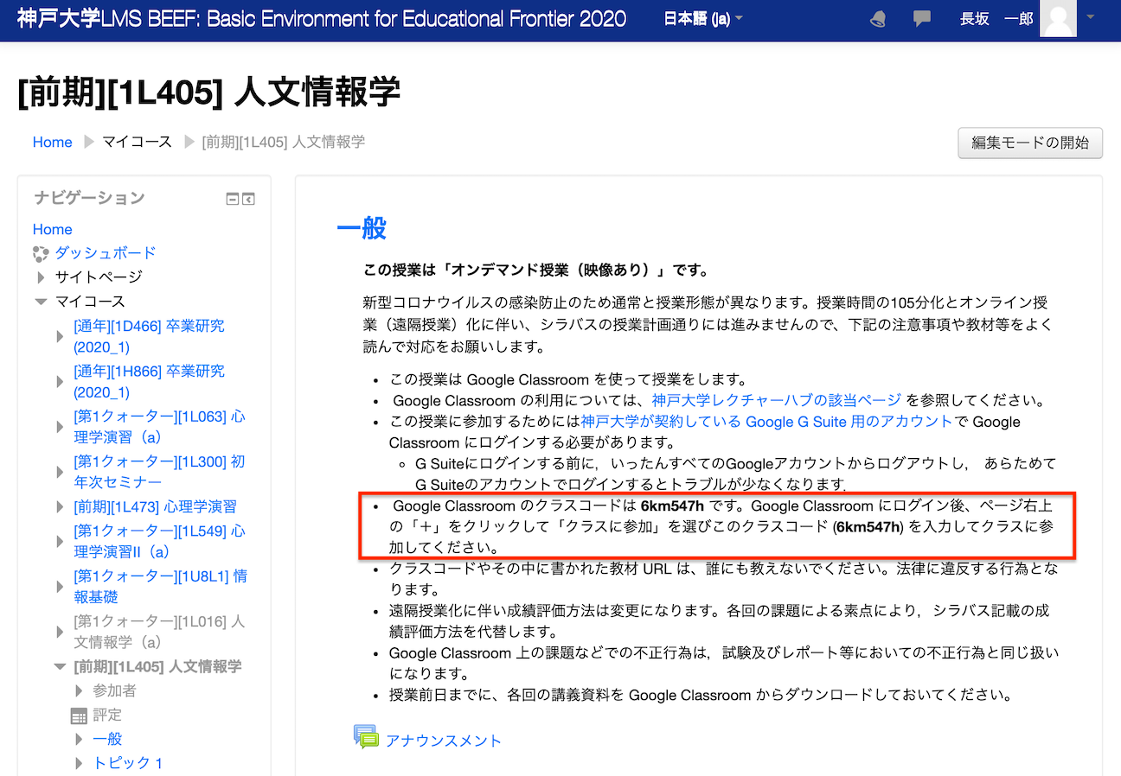Open [第1クォーター][1U8L1] 情報基礎 course

pos(160,587)
